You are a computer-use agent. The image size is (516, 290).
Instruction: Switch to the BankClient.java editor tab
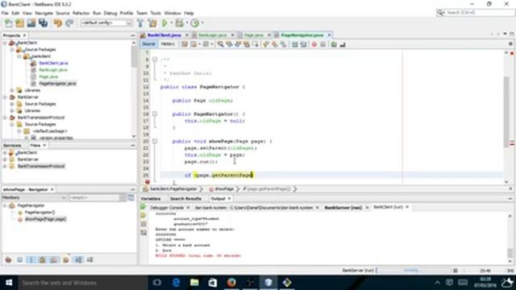pos(164,35)
